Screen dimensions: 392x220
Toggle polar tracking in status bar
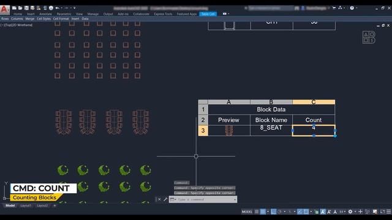[x=279, y=211]
